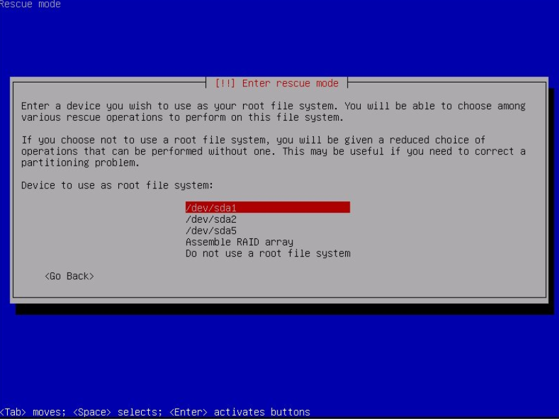Click the blue background below the dialog

279,357
